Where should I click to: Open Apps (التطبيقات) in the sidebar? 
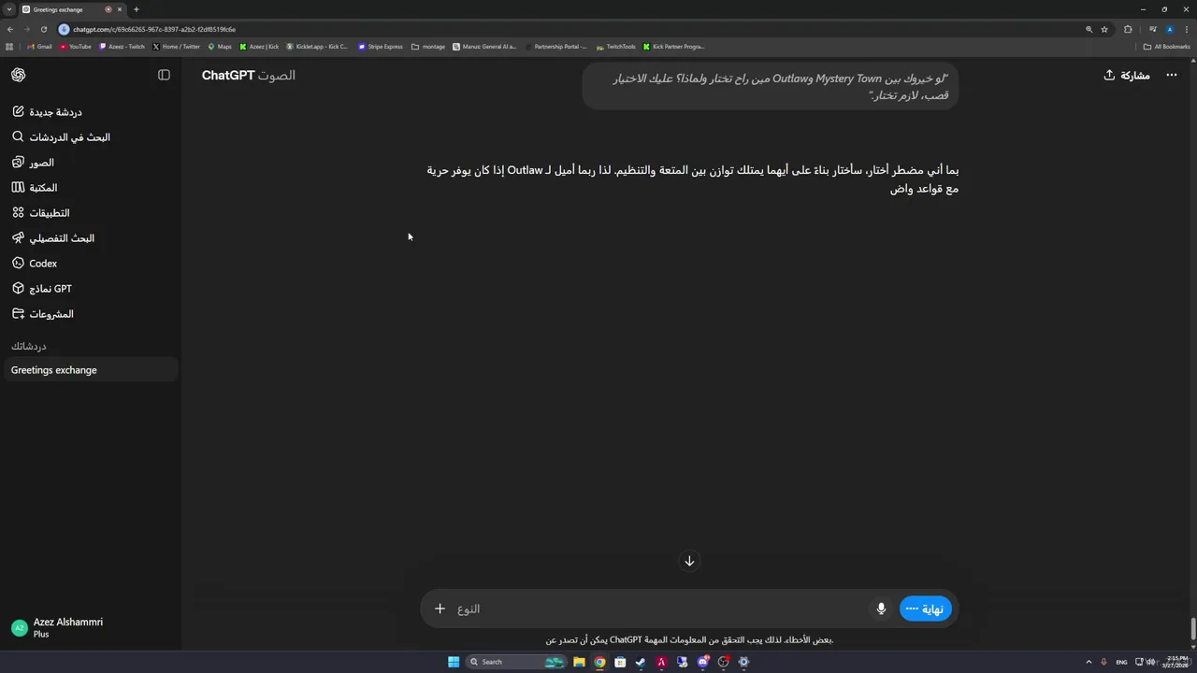pos(40,213)
